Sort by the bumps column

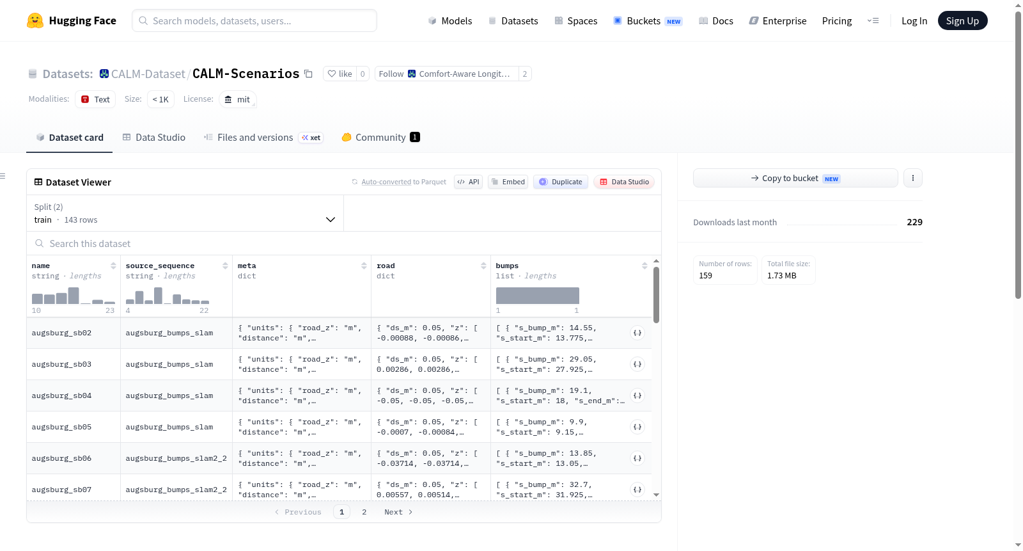(x=644, y=266)
